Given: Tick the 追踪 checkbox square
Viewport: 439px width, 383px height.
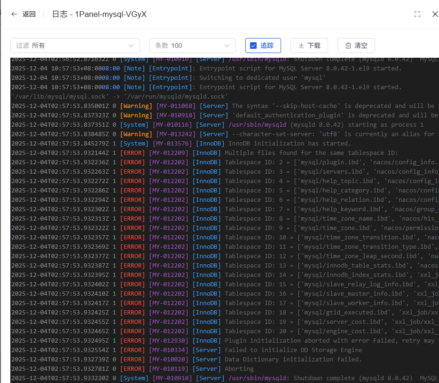Looking at the screenshot, I should click(x=253, y=46).
